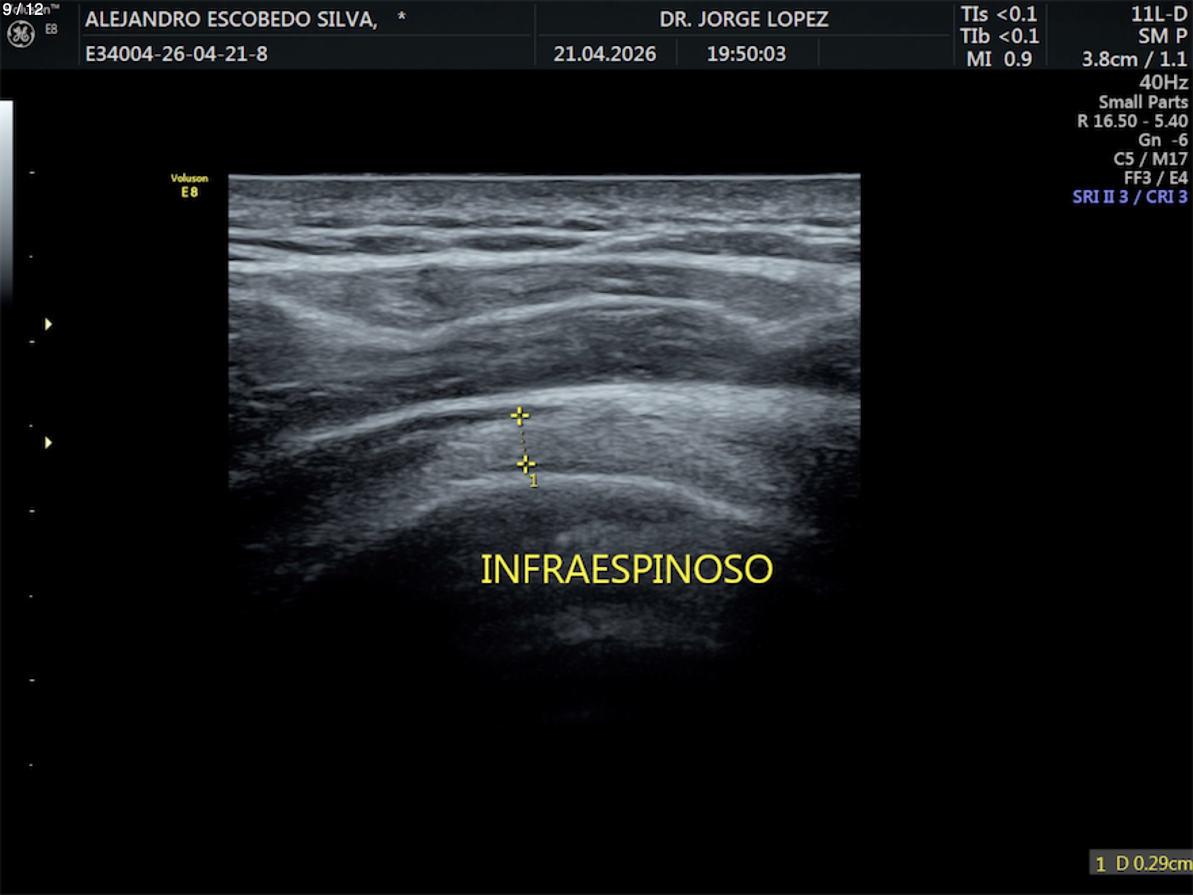This screenshot has width=1193, height=895.
Task: Click the lower focal zone arrow marker
Action: coord(48,443)
